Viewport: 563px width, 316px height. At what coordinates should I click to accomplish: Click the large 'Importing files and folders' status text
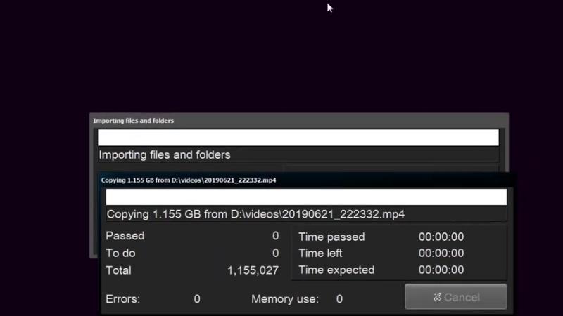[165, 154]
